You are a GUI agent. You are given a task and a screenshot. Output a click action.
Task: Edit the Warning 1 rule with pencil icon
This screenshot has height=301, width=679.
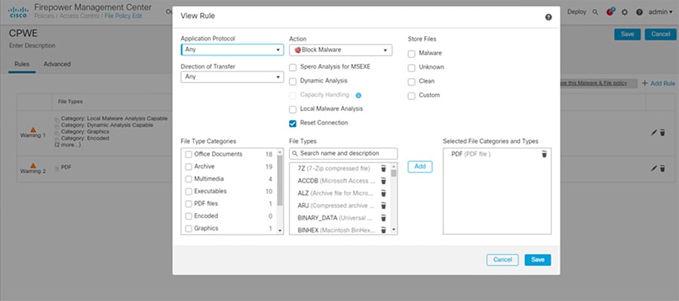pyautogui.click(x=654, y=133)
